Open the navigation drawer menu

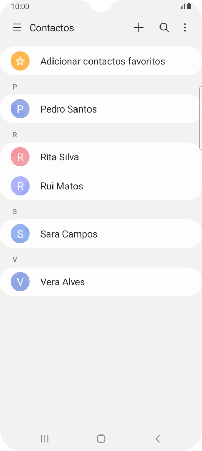coord(17,28)
